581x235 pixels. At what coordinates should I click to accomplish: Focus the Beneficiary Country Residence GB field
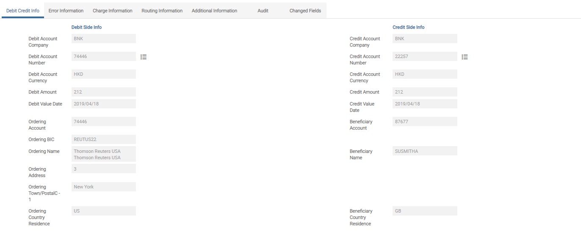(x=425, y=211)
